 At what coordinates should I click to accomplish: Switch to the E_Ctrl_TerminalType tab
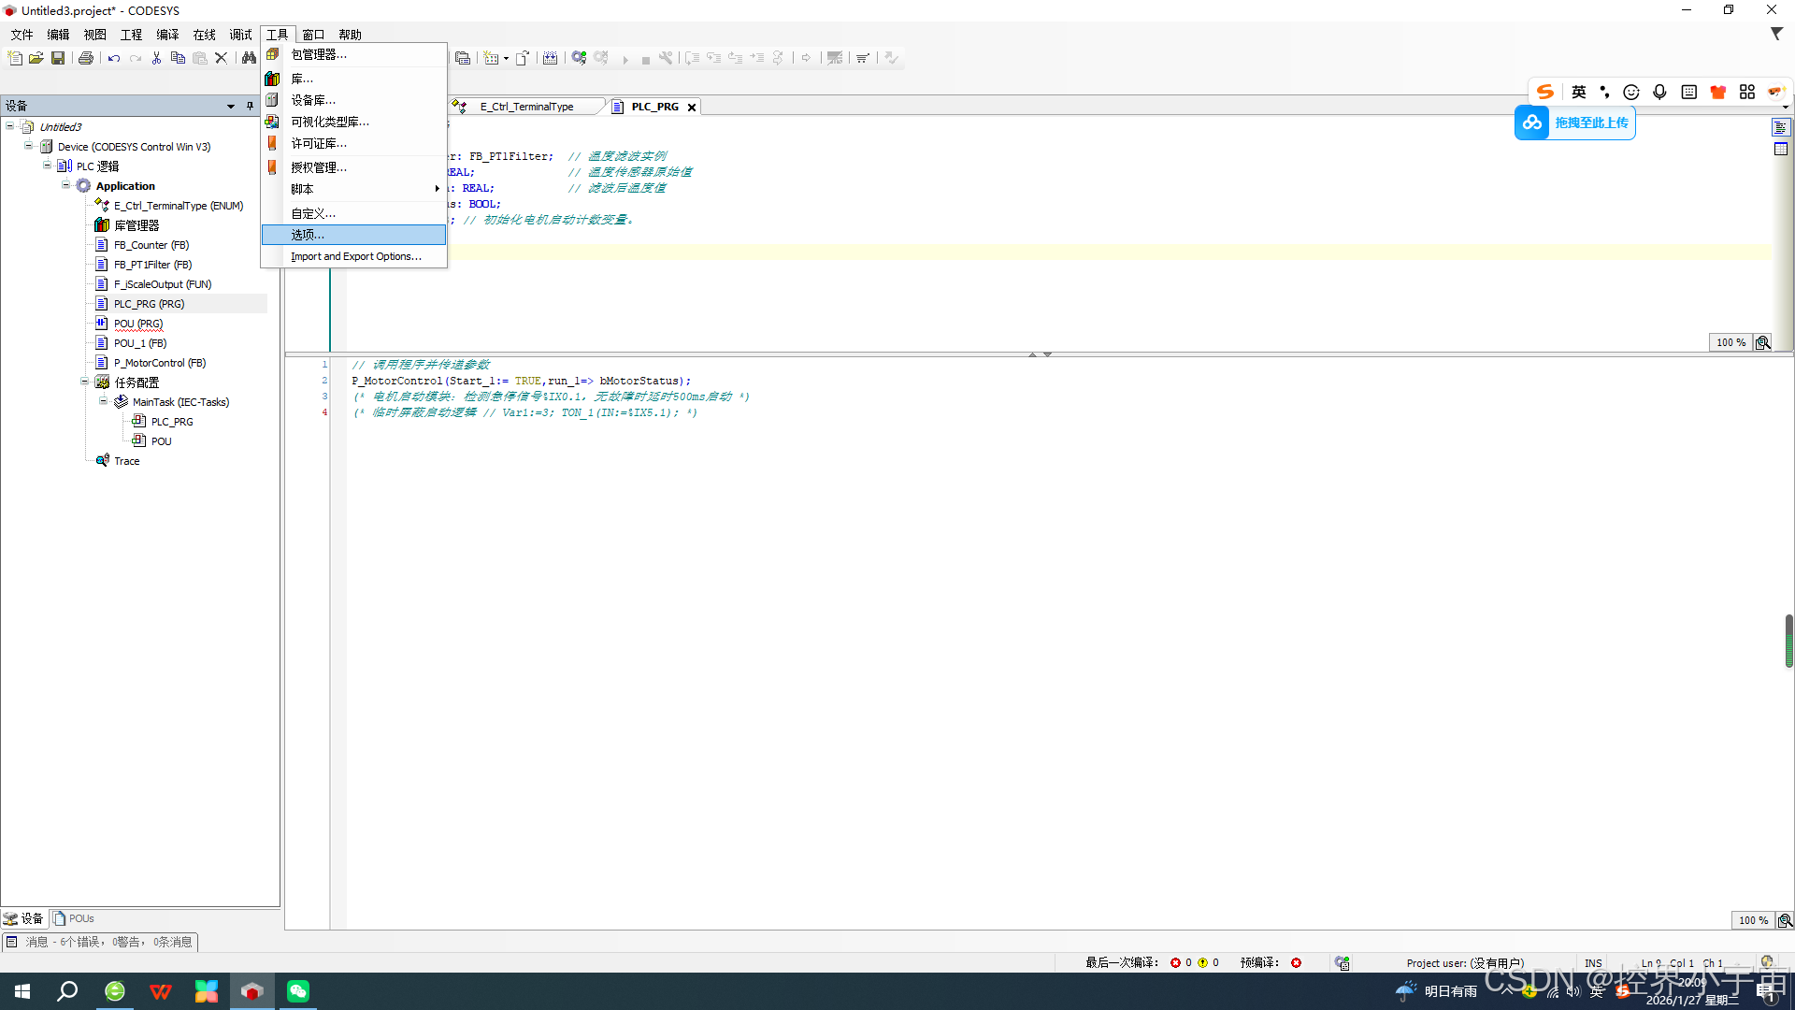[x=526, y=107]
